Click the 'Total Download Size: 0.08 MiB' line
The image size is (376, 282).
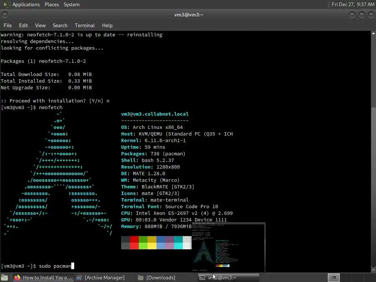click(x=46, y=75)
